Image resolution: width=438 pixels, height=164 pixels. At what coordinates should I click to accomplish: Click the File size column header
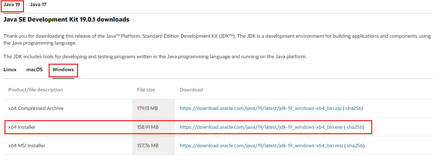click(146, 90)
